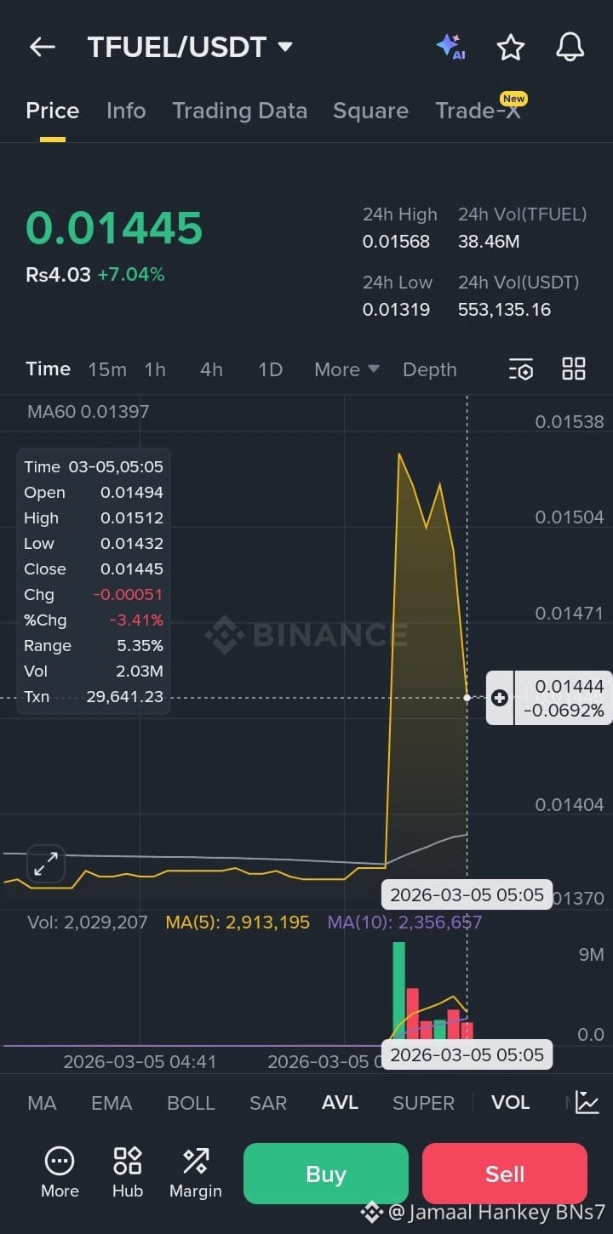Open the indicator chart icon after VOL

(x=587, y=1102)
